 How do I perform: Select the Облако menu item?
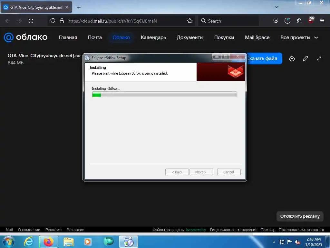point(121,37)
